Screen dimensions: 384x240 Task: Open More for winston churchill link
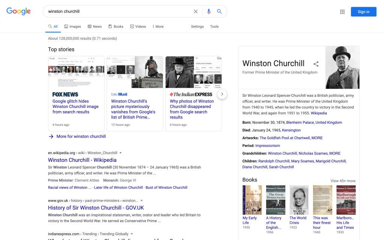pos(81,136)
